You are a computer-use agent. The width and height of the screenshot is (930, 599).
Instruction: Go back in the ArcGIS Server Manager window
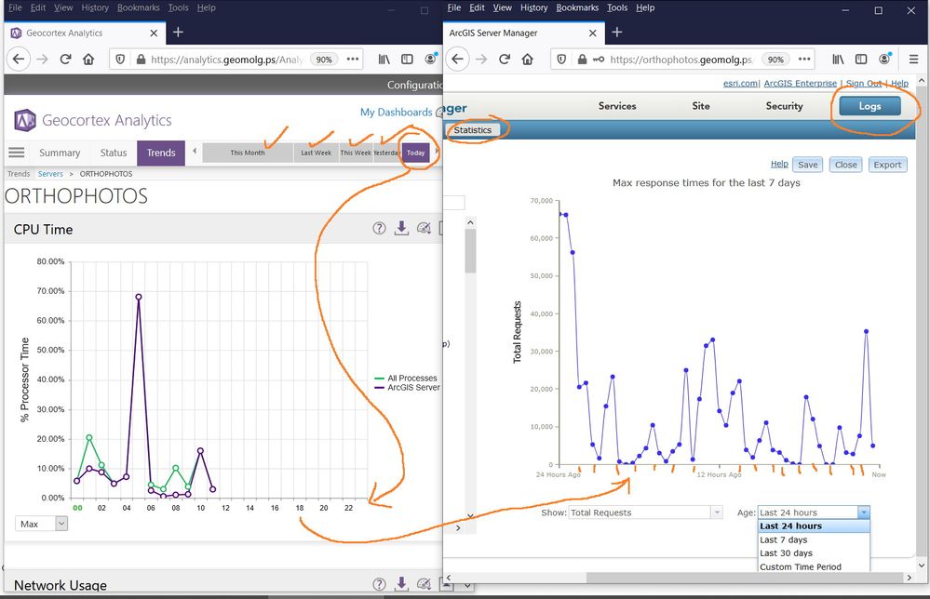tap(457, 60)
